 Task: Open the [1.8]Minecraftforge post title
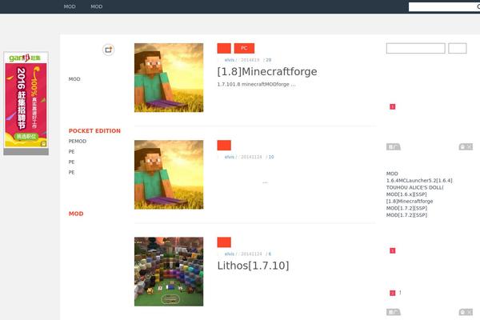(267, 72)
